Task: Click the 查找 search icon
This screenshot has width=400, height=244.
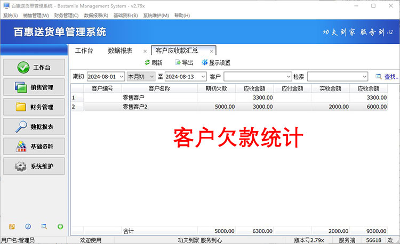Action: click(x=379, y=77)
